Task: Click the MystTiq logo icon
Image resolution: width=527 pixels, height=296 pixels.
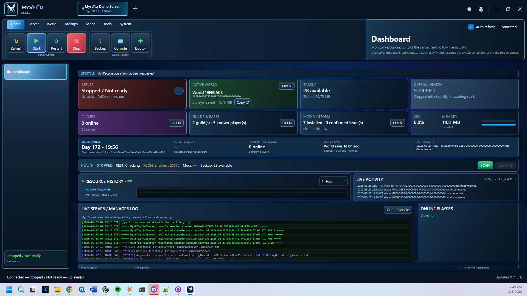Action: pos(11,9)
